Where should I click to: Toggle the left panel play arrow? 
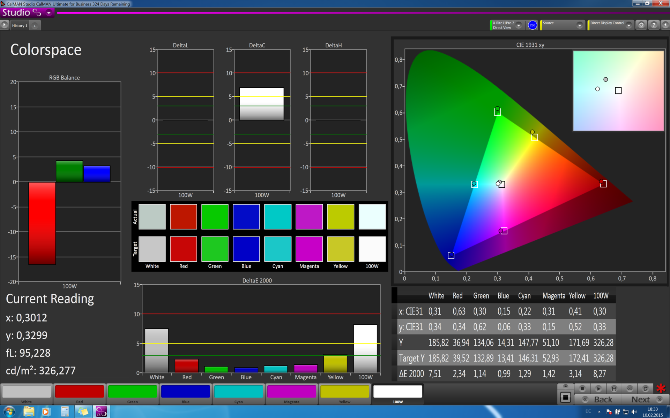(5, 25)
